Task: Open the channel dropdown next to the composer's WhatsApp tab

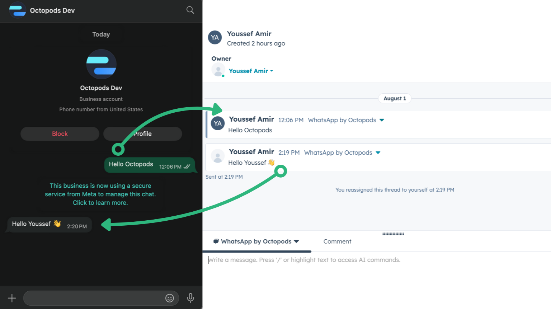Action: click(297, 241)
